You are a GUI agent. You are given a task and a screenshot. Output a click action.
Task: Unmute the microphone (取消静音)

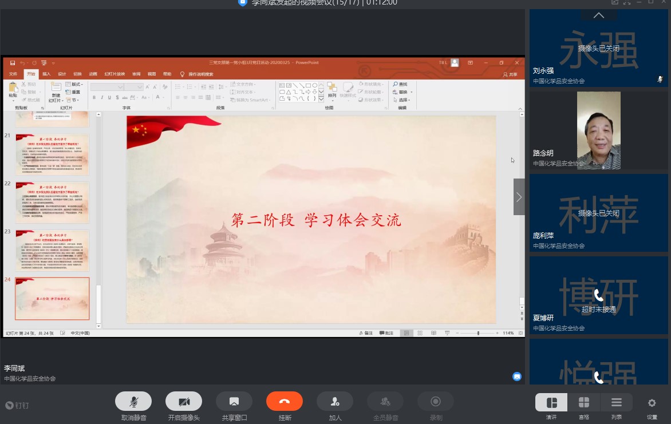pyautogui.click(x=133, y=401)
